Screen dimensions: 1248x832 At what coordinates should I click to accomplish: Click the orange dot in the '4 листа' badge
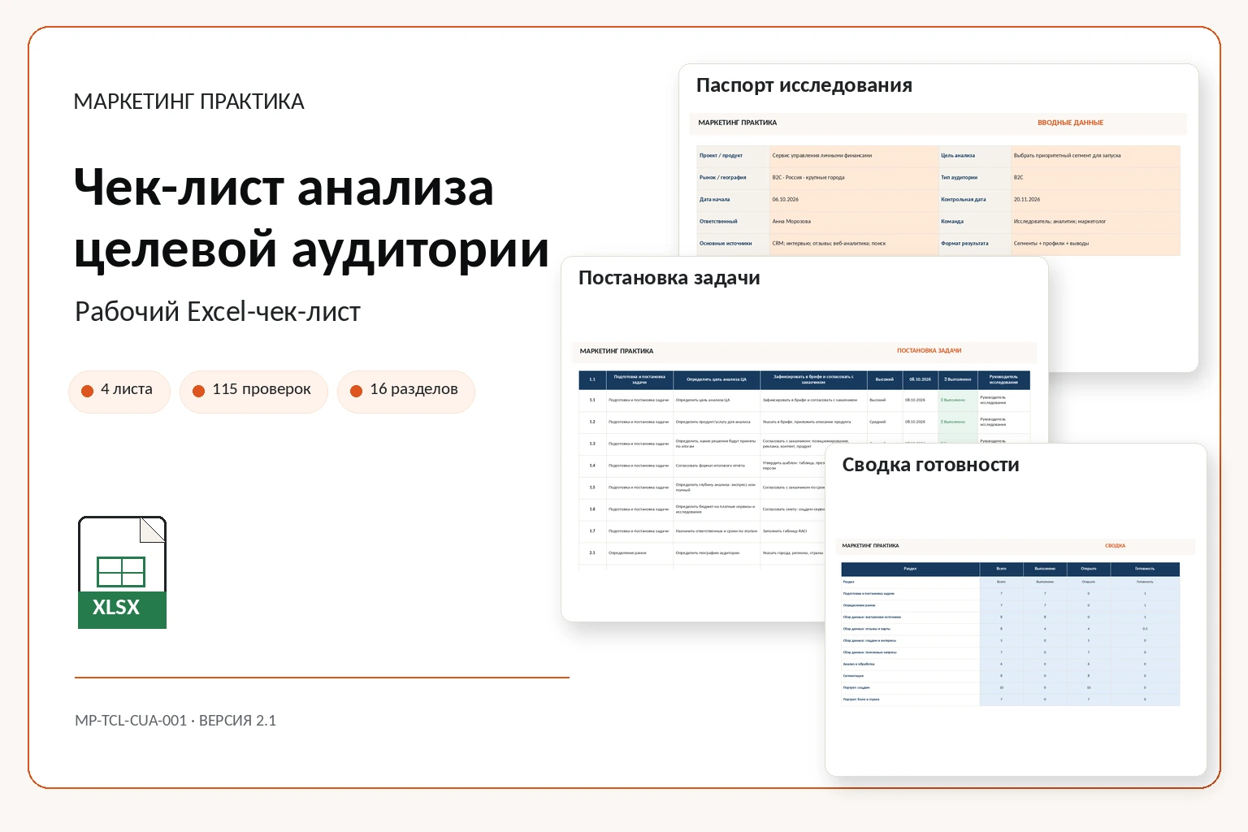(x=88, y=391)
